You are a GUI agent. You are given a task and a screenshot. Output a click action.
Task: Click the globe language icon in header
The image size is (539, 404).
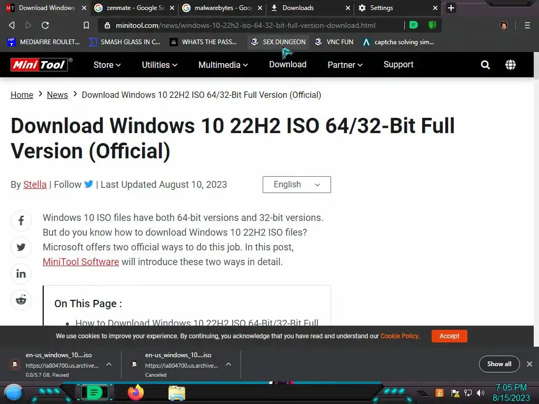click(x=511, y=65)
